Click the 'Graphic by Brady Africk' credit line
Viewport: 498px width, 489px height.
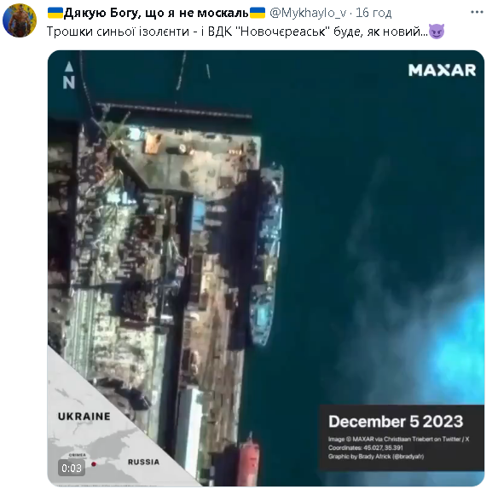[x=376, y=457]
